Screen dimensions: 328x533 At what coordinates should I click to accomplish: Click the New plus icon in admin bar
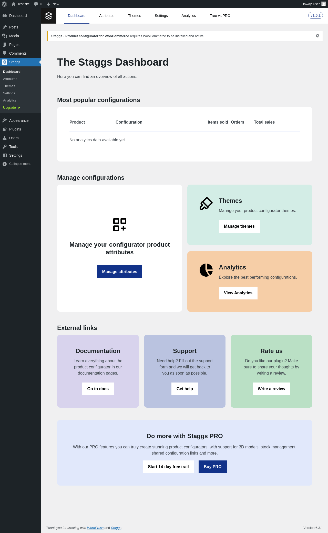tap(48, 4)
